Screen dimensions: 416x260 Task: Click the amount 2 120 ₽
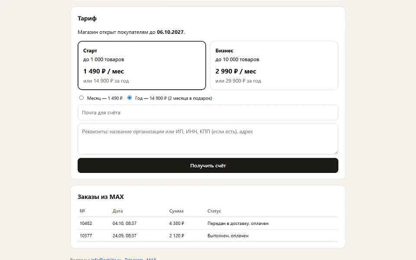tap(177, 236)
